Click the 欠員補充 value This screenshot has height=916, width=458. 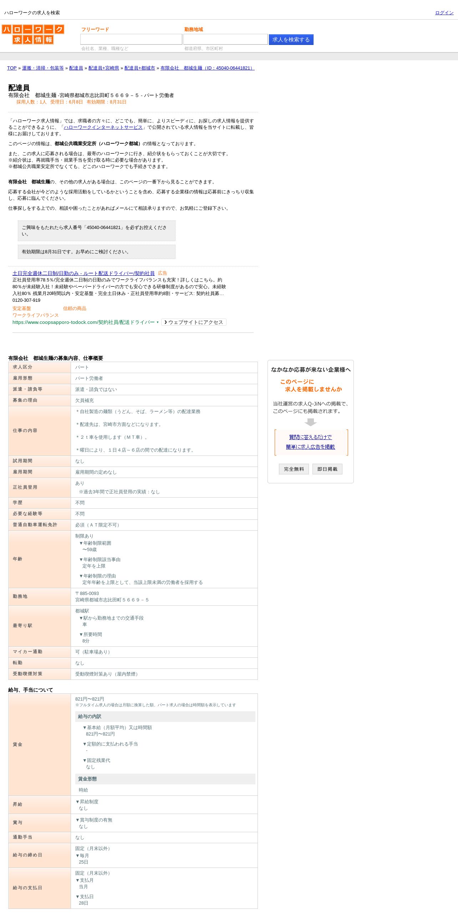[x=85, y=401]
